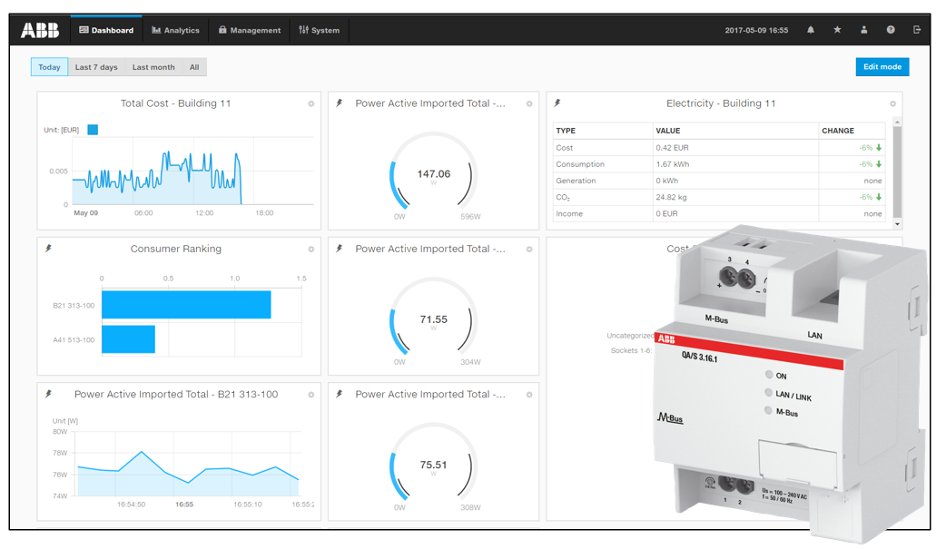Click the Income row label
Screen dimensions: 946x549
(569, 213)
